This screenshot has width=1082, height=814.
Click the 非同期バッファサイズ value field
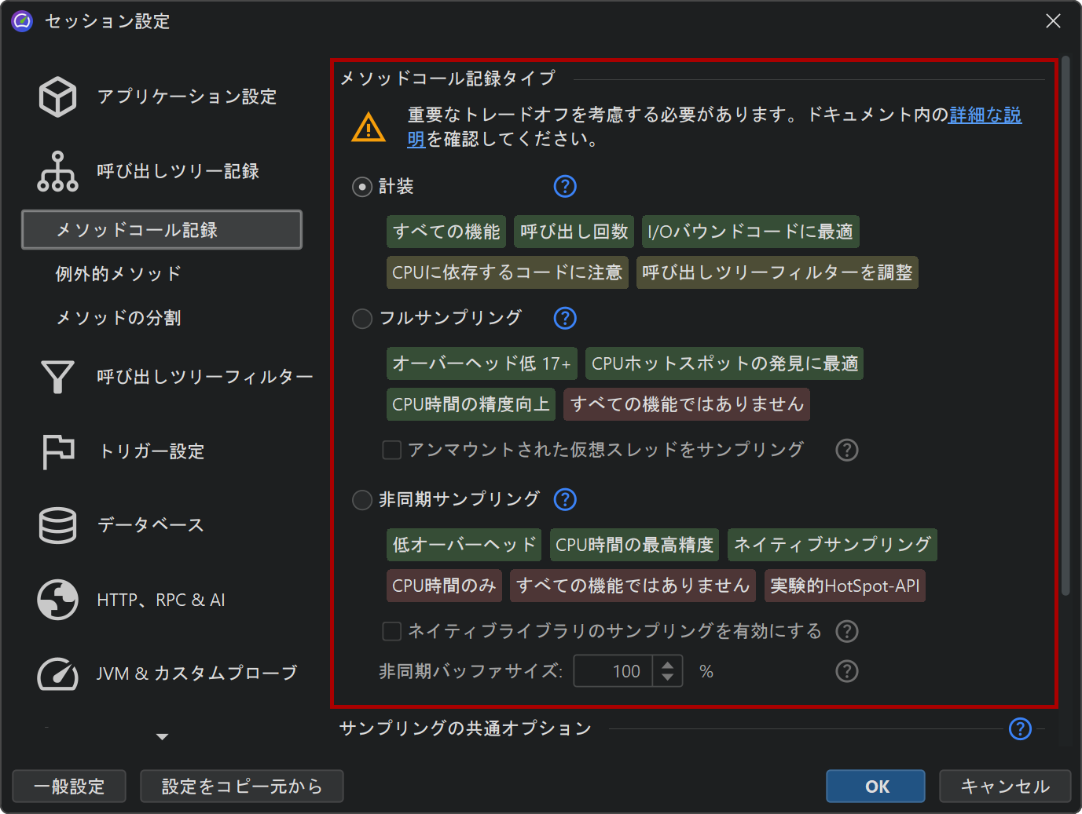click(x=613, y=671)
